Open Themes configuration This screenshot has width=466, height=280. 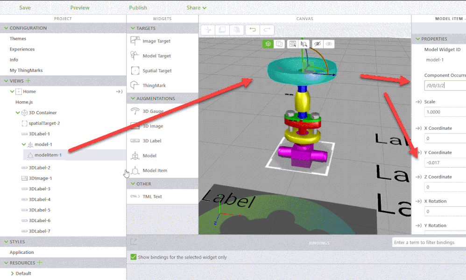[18, 39]
